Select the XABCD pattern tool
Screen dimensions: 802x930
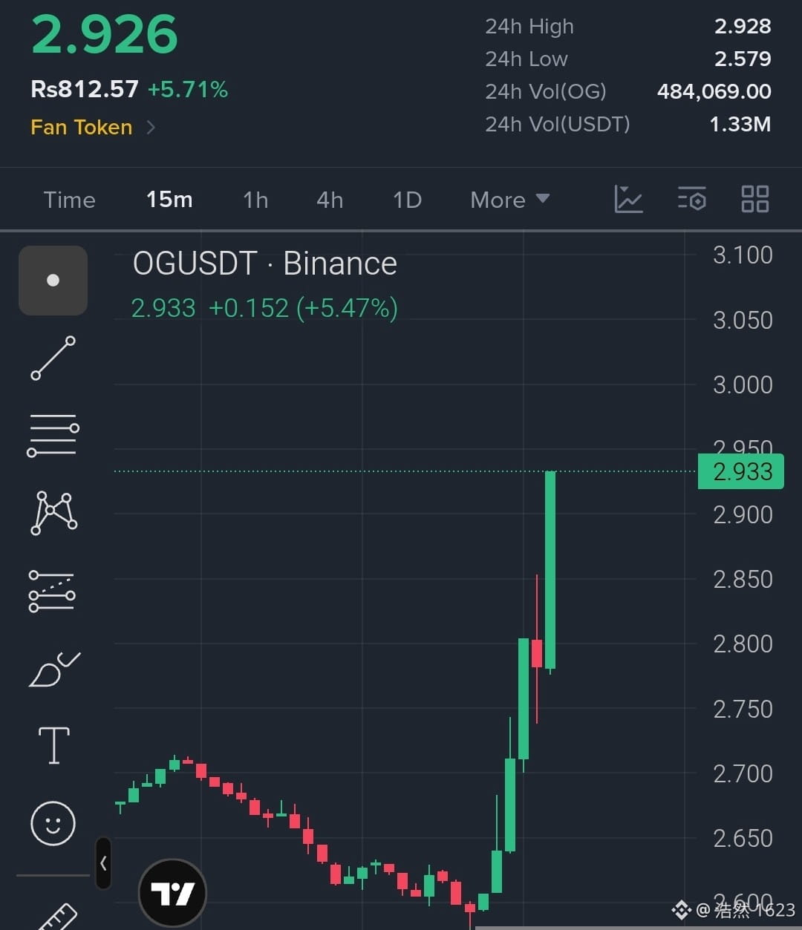pos(53,513)
